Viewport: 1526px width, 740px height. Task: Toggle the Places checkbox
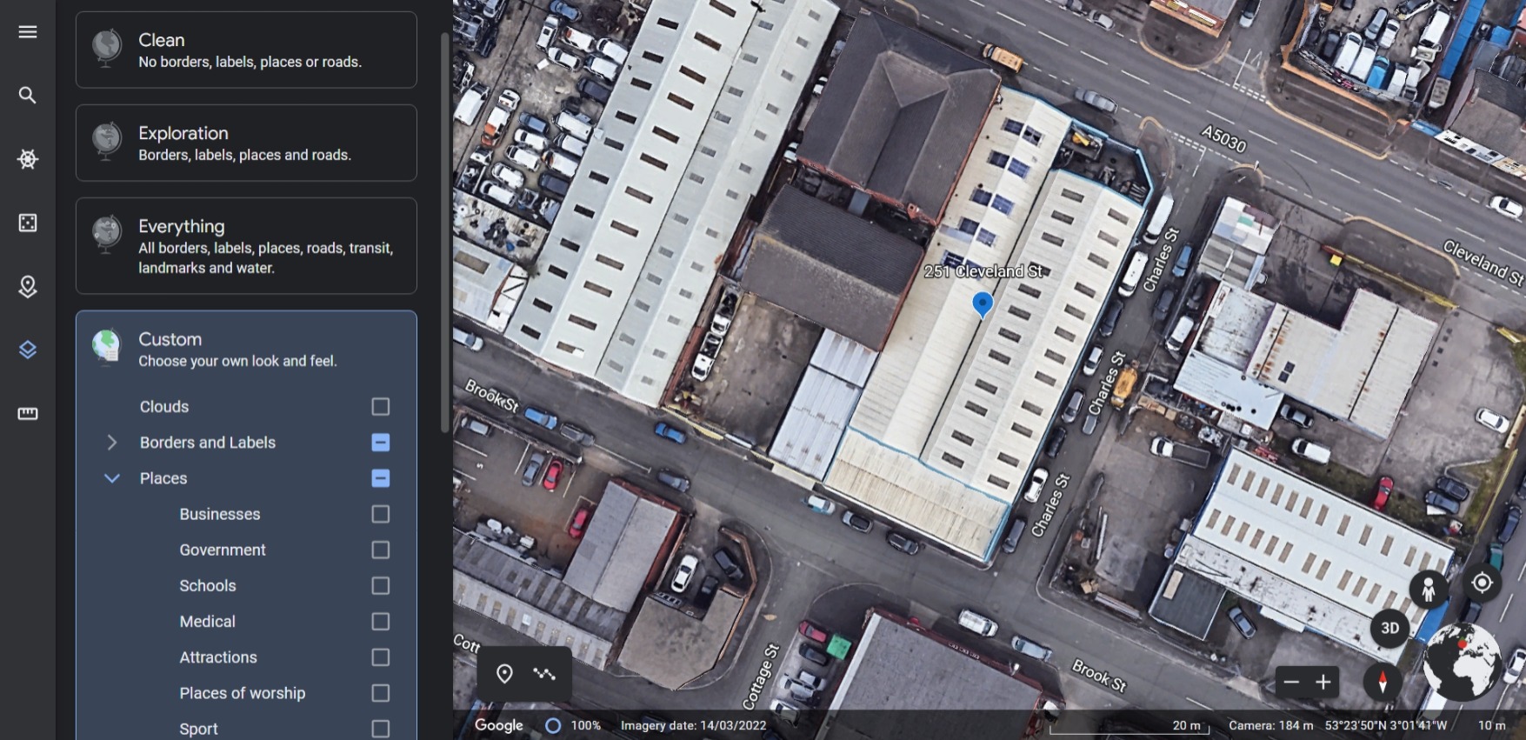(x=380, y=478)
